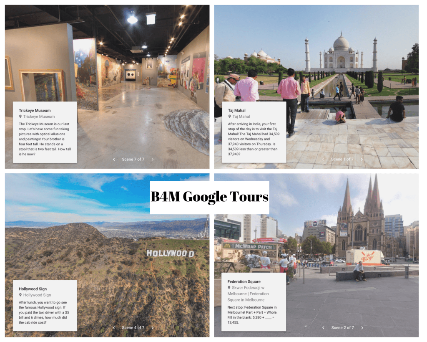Click the Taj Mahal dome in the photo
This screenshot has width=427, height=342.
[341, 43]
